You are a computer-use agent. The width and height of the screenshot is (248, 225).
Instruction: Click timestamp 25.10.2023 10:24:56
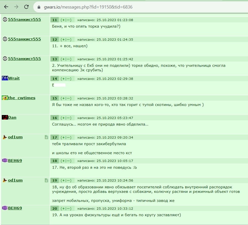click(x=115, y=180)
